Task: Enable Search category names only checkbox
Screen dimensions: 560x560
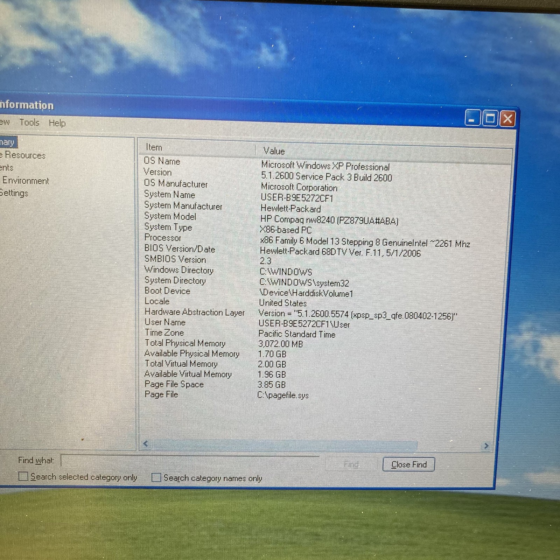Action: tap(156, 477)
